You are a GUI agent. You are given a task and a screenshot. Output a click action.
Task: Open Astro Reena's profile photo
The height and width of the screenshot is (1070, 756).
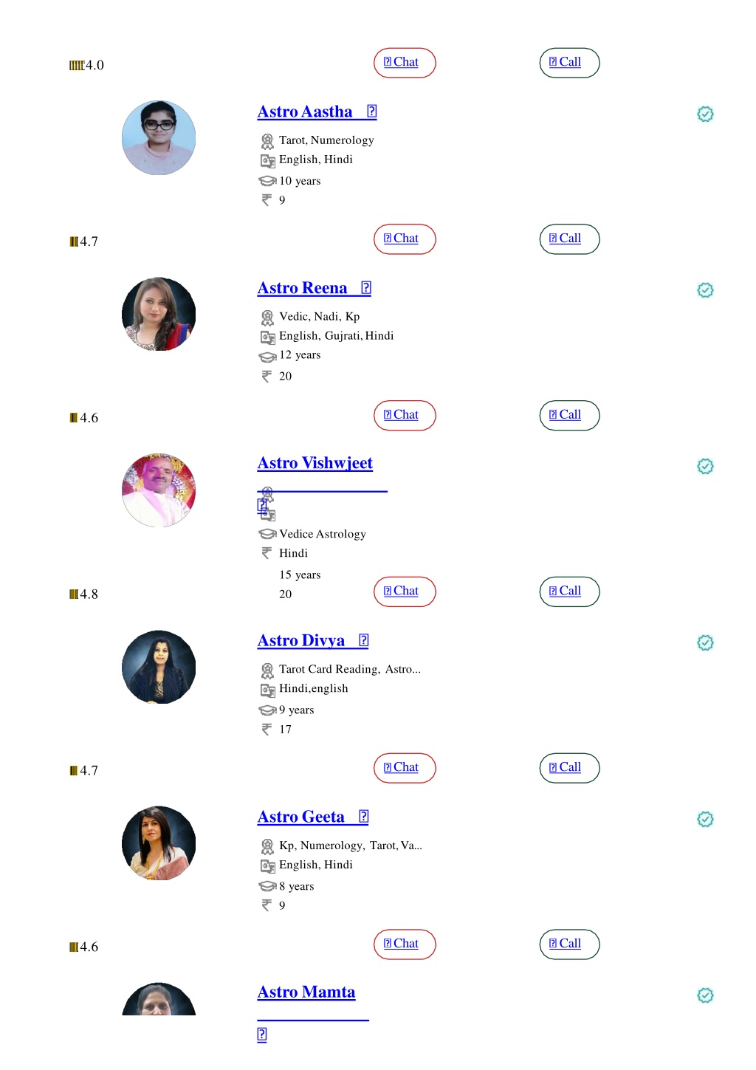click(159, 314)
